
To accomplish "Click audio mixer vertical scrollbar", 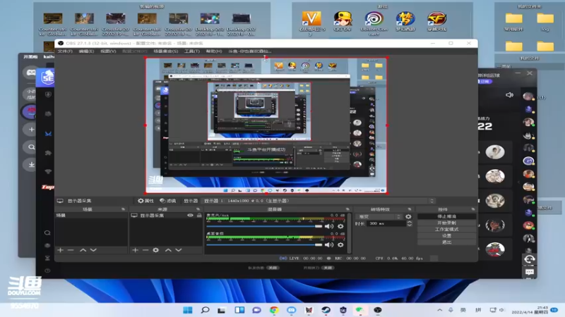I will (348, 233).
